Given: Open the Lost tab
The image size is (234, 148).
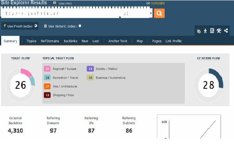Looking at the screenshot, I should click(96, 41).
